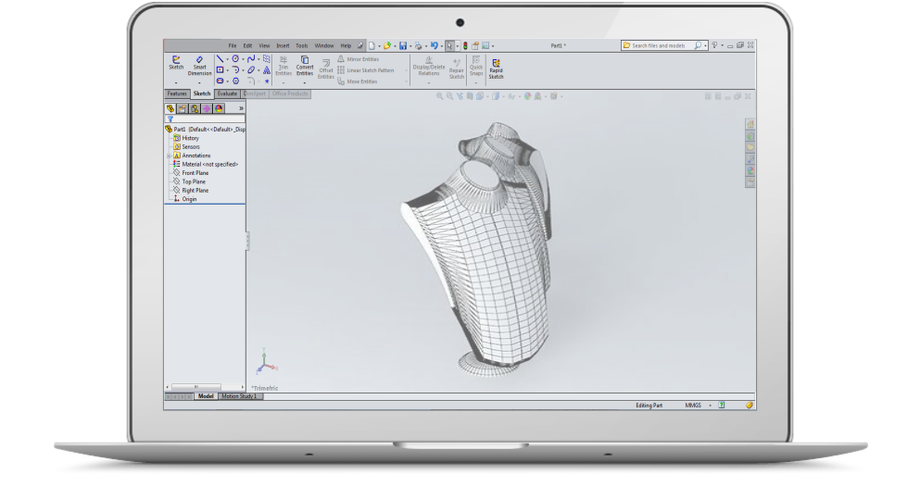The height and width of the screenshot is (487, 920).
Task: Click the Undo arrow icon
Action: click(435, 45)
